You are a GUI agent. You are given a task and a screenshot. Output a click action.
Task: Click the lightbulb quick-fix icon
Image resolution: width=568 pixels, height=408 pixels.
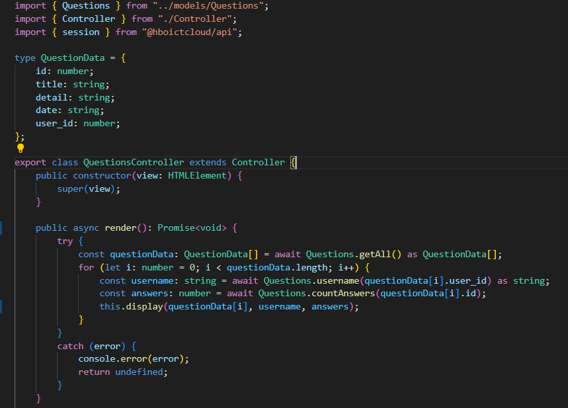(x=20, y=149)
